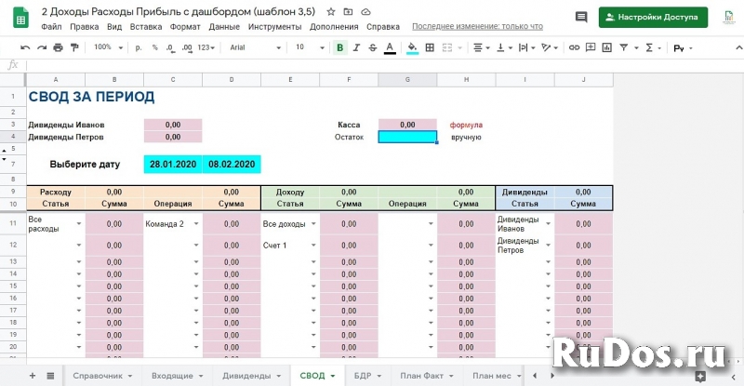Toggle Italic formatting
Viewport: 744px width, 386px height.
coord(358,47)
